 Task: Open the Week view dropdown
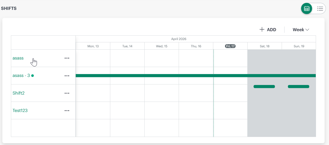[301, 30]
